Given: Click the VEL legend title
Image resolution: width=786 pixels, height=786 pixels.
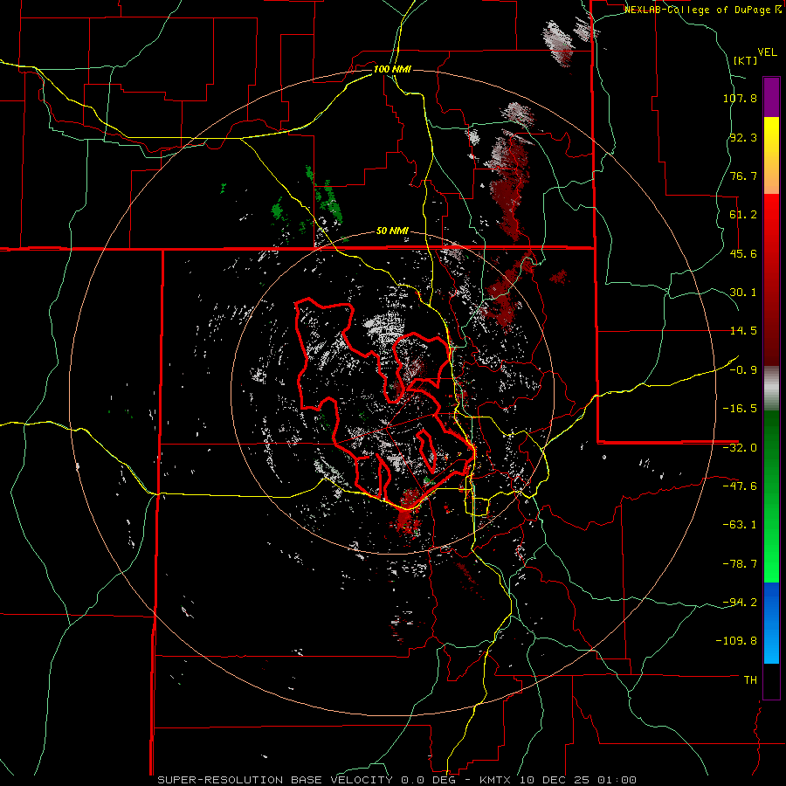Looking at the screenshot, I should [x=768, y=52].
